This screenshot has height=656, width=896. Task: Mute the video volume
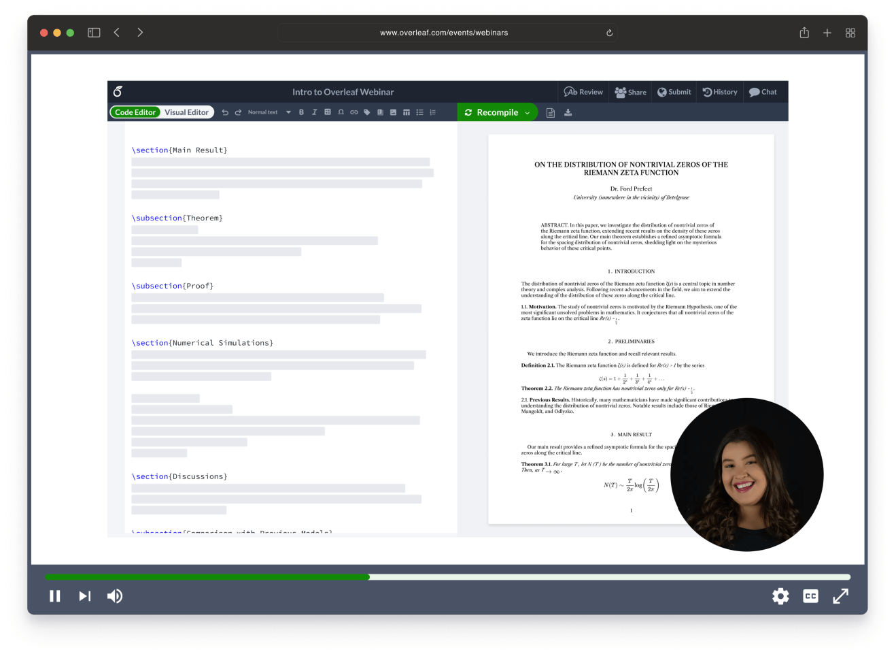115,596
